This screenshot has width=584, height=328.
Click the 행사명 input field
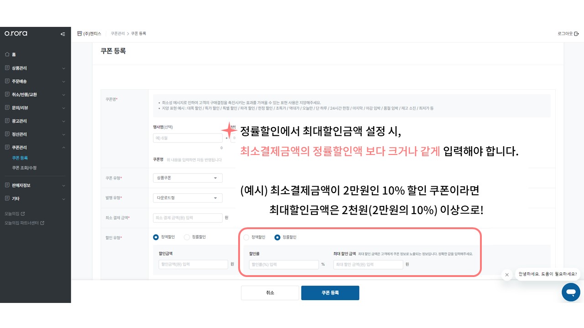click(188, 138)
